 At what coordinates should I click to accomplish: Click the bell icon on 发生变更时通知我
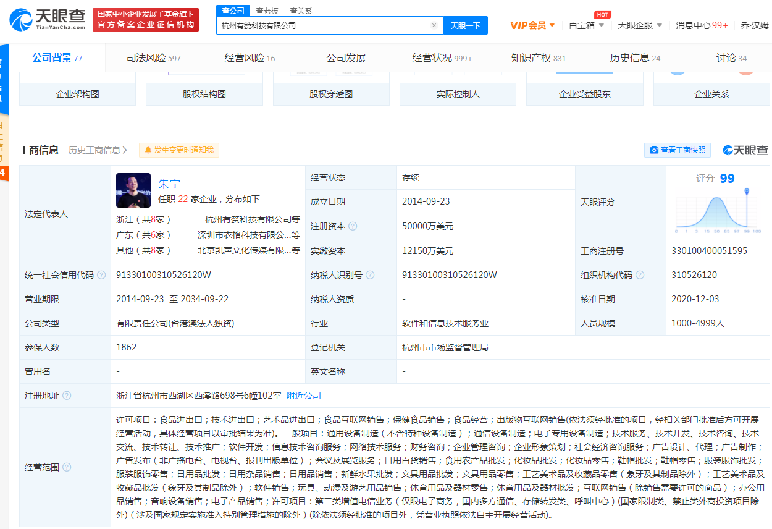tap(148, 150)
